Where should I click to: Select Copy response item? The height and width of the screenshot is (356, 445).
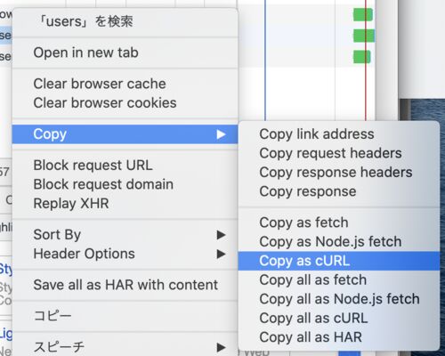click(x=339, y=191)
